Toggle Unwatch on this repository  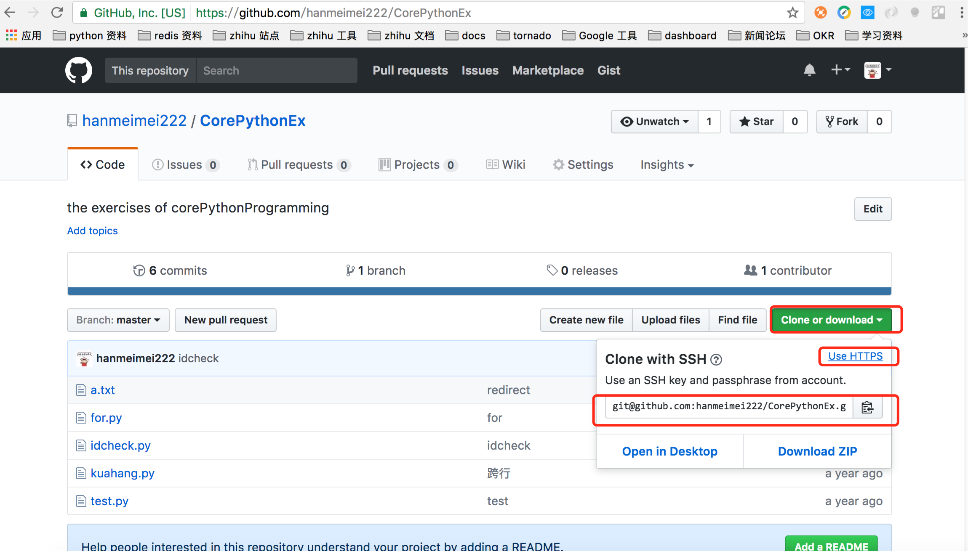coord(655,122)
